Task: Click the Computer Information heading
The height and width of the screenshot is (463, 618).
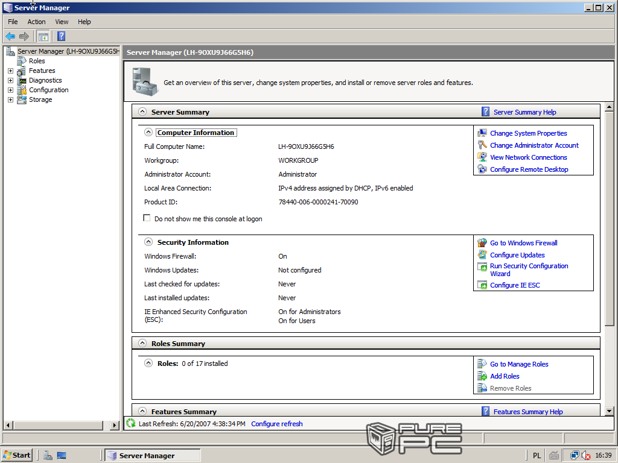Action: (196, 133)
